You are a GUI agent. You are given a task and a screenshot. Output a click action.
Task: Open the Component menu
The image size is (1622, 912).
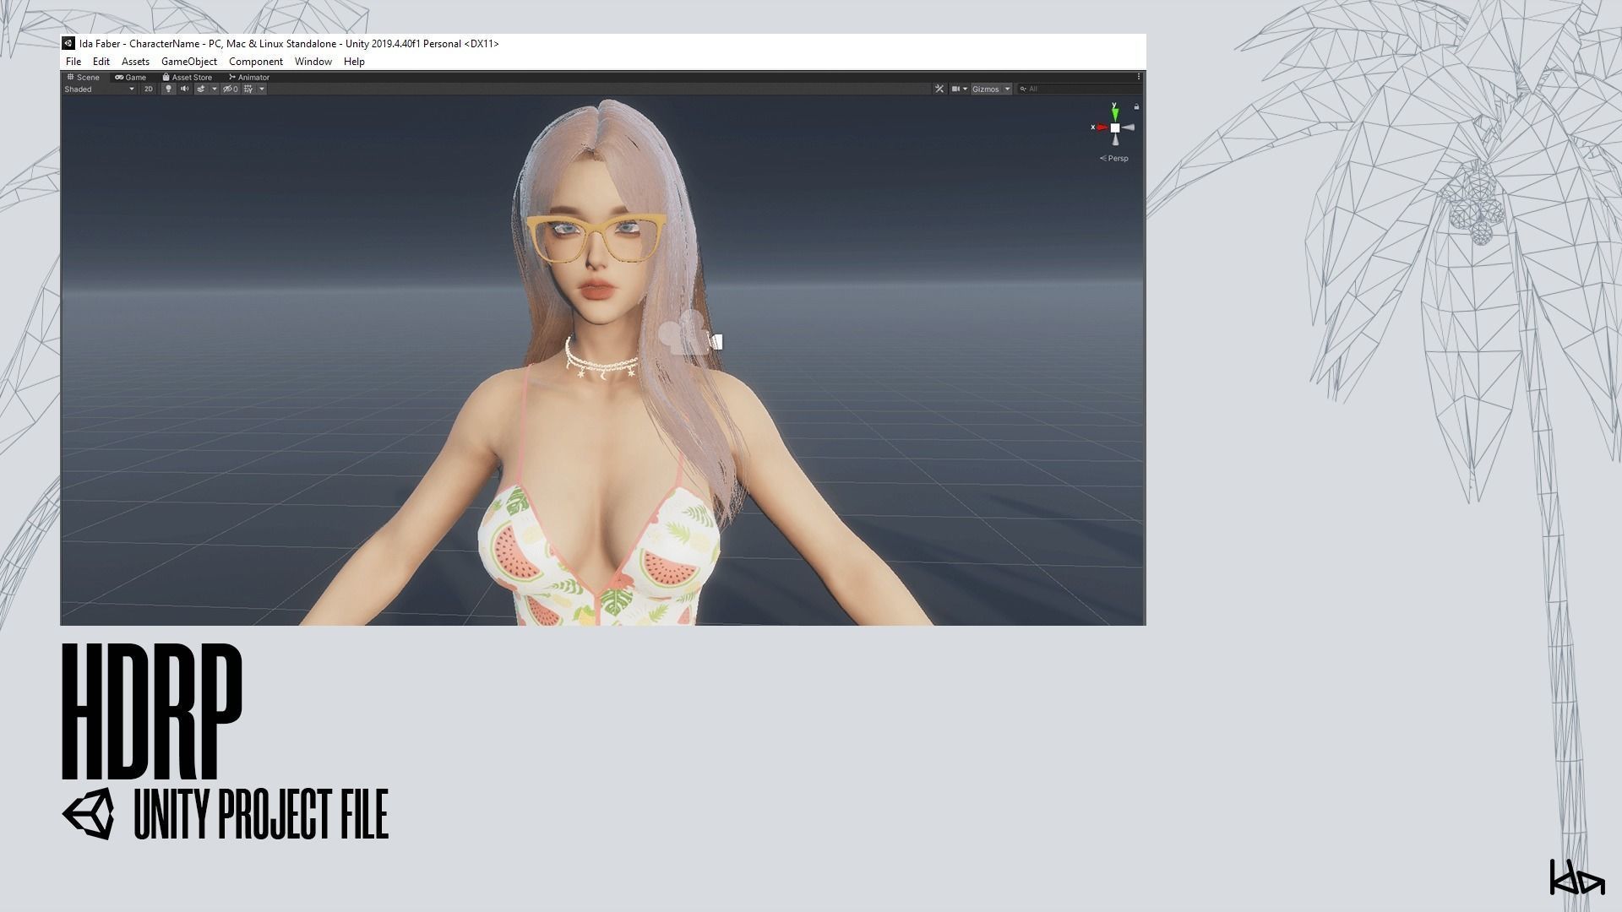(256, 62)
